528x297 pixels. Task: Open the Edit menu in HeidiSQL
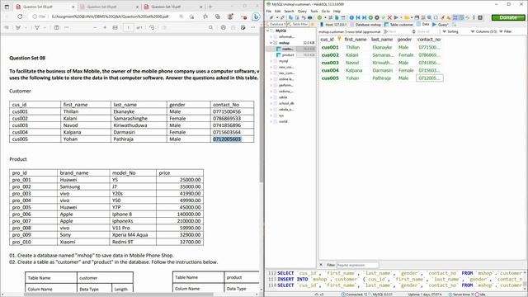(x=277, y=11)
